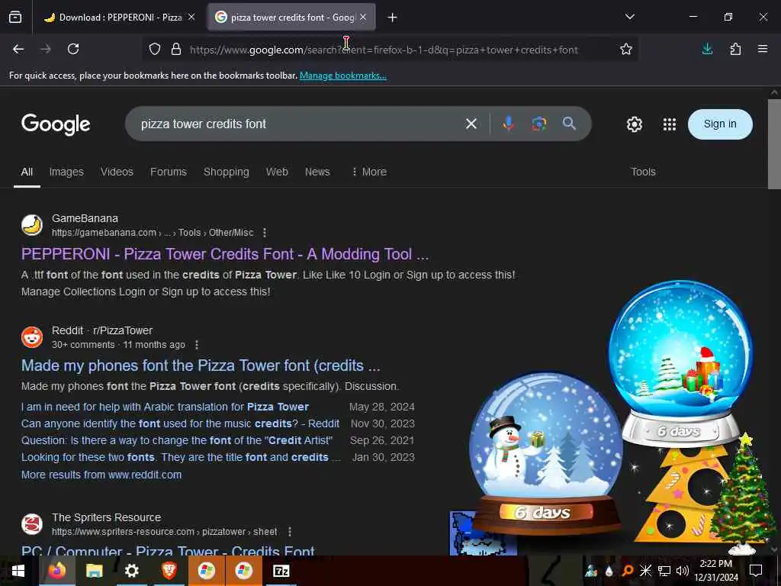Open options for Spriters Resource result
This screenshot has width=781, height=586.
point(289,532)
